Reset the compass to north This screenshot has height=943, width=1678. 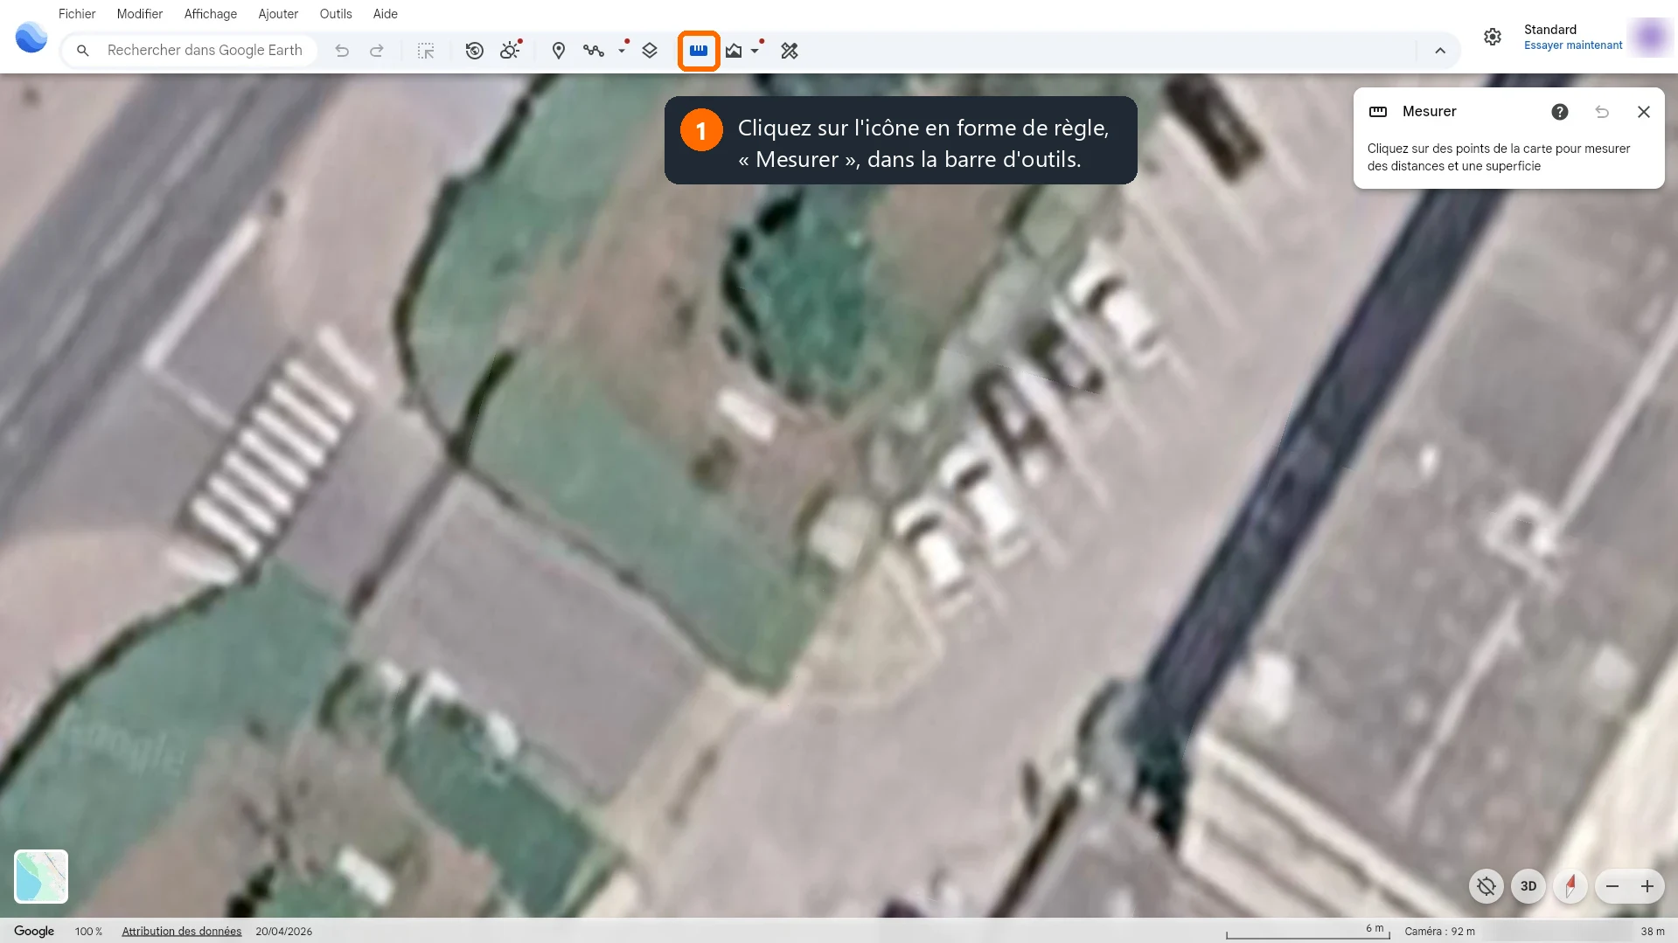coord(1570,886)
